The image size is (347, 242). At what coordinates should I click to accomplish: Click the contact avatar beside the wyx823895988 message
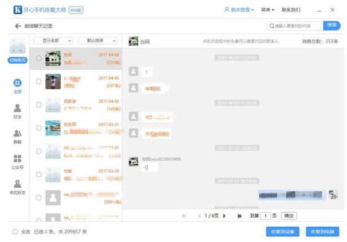(x=134, y=161)
